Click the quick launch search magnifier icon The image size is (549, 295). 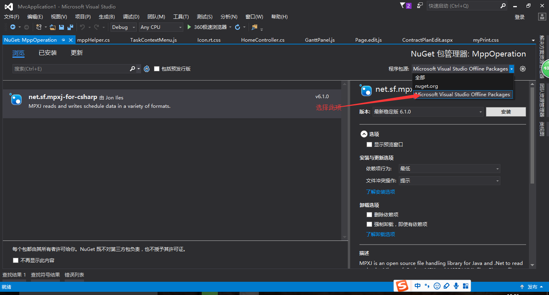[x=503, y=6]
